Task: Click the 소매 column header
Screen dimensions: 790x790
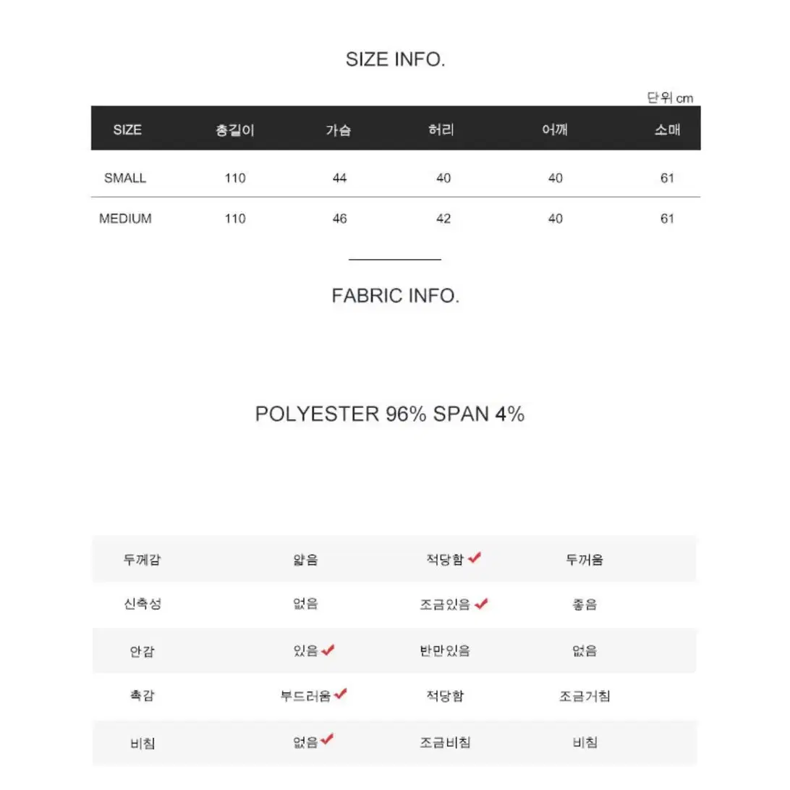Action: [x=667, y=129]
